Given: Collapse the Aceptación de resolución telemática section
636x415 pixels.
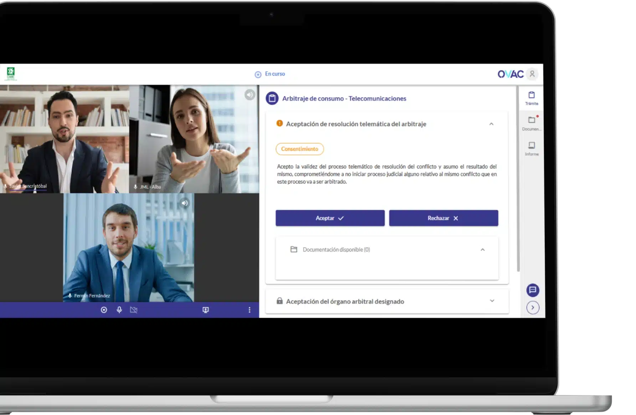Looking at the screenshot, I should coord(491,124).
